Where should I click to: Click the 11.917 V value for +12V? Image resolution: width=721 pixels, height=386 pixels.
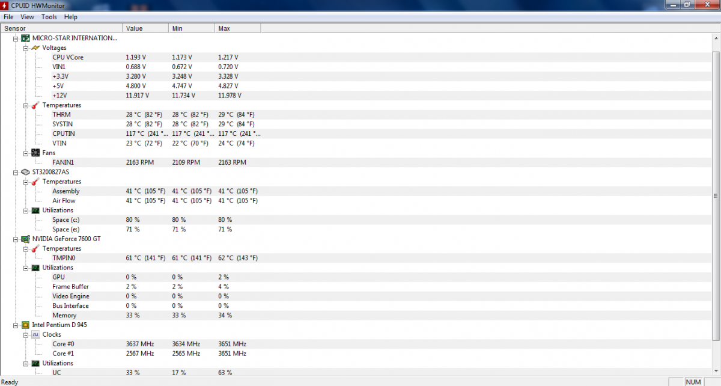pos(138,96)
